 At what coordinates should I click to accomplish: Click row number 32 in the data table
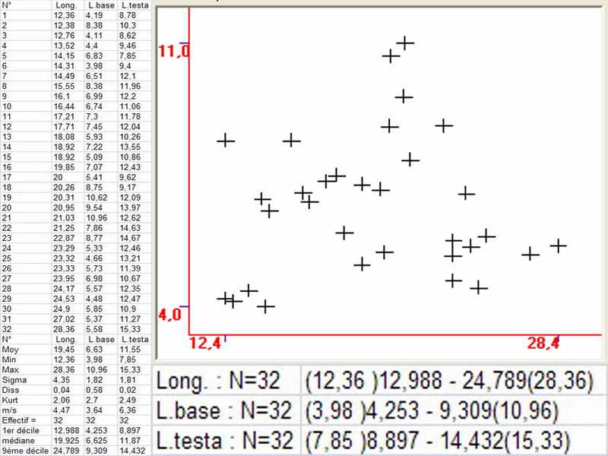[7, 329]
